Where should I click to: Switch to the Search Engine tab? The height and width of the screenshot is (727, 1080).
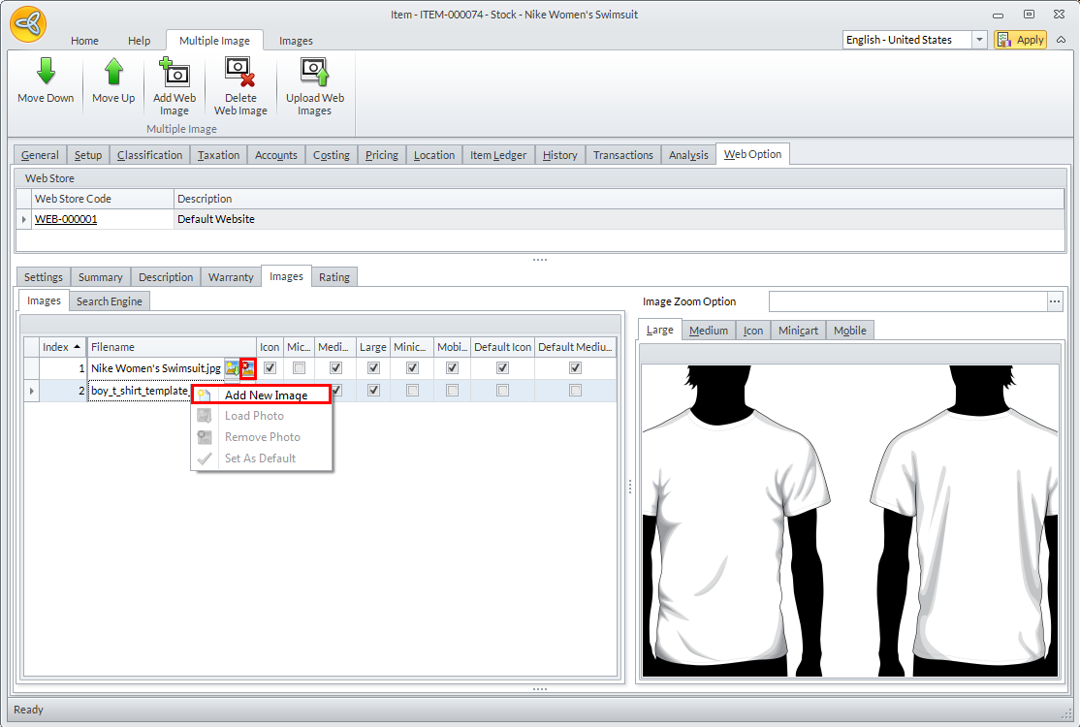pyautogui.click(x=109, y=301)
